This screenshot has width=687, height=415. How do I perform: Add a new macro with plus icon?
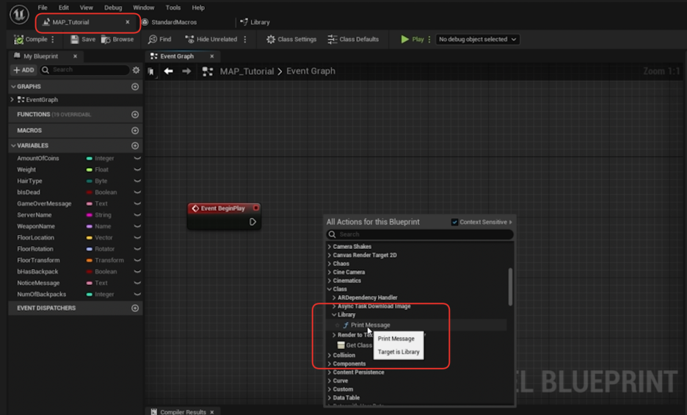click(135, 131)
